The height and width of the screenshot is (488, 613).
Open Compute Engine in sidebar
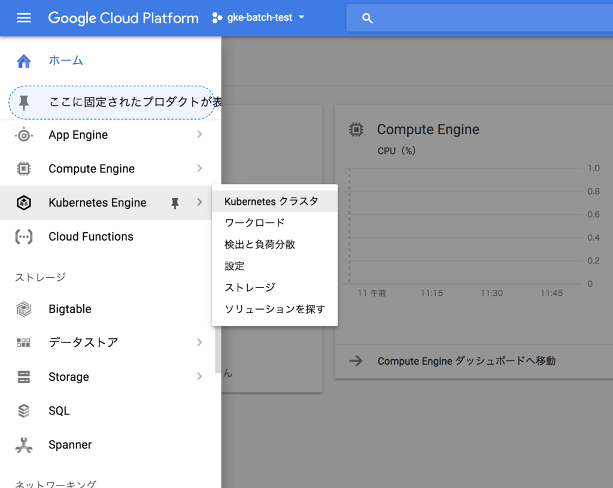[92, 168]
